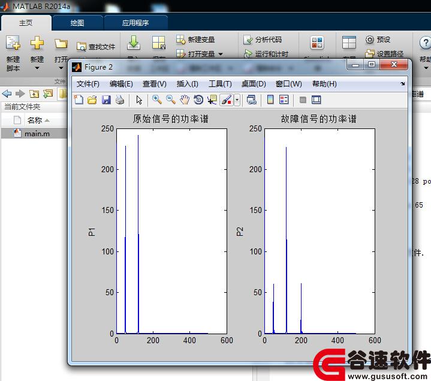Image resolution: width=431 pixels, height=381 pixels.
Task: Open the 桌面(D) menu in Figure 2
Action: [254, 84]
